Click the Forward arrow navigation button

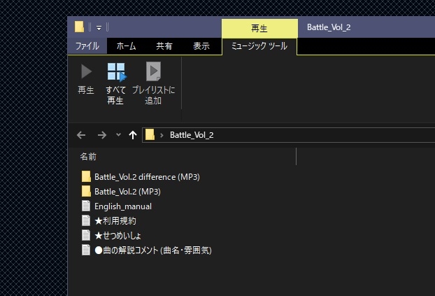pos(101,135)
